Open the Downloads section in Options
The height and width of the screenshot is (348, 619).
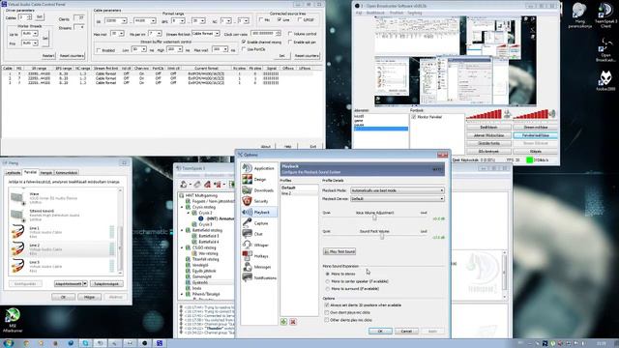coord(258,190)
